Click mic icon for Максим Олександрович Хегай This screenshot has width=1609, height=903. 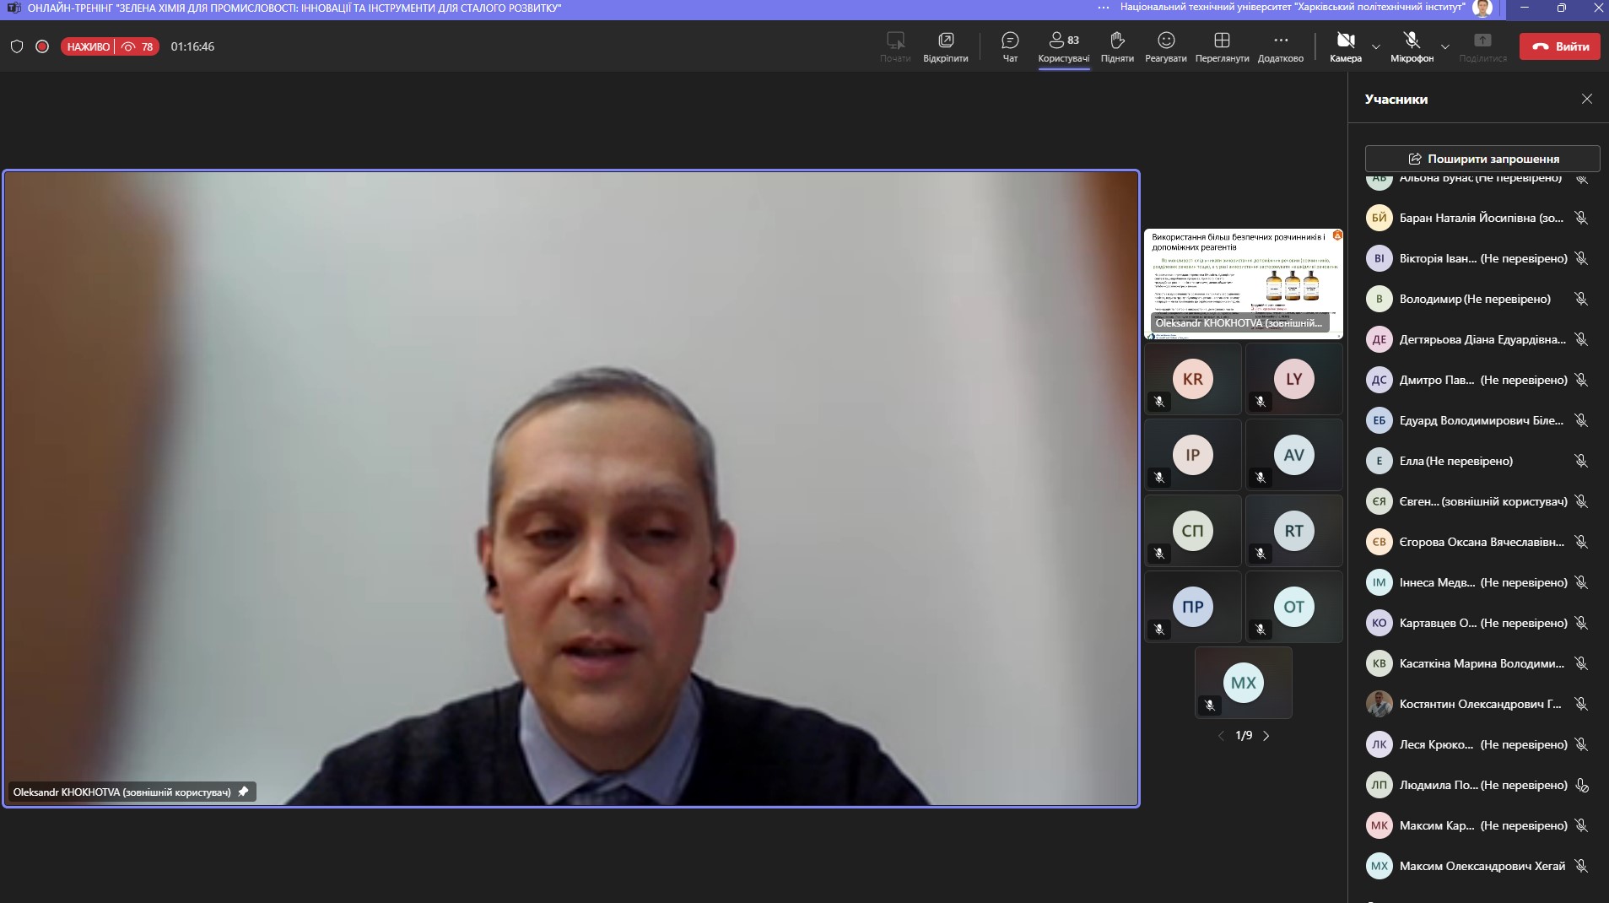[1582, 866]
